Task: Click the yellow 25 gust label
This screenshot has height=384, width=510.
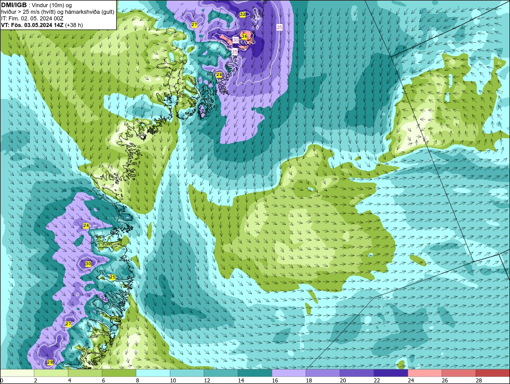Action: coord(113,277)
